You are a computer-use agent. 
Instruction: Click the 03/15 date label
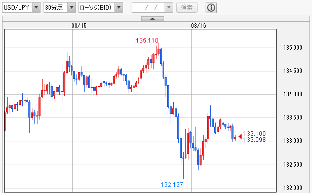(x=79, y=26)
